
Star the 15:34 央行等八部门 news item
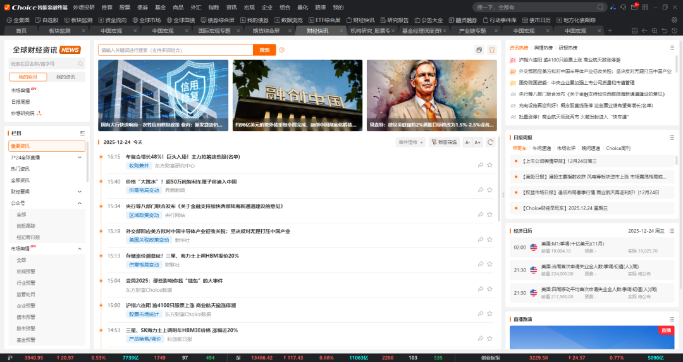[489, 214]
